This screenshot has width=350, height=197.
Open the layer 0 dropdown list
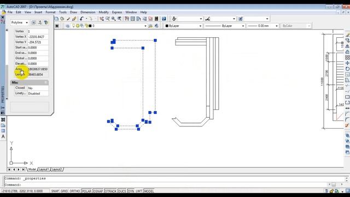pyautogui.click(x=145, y=26)
